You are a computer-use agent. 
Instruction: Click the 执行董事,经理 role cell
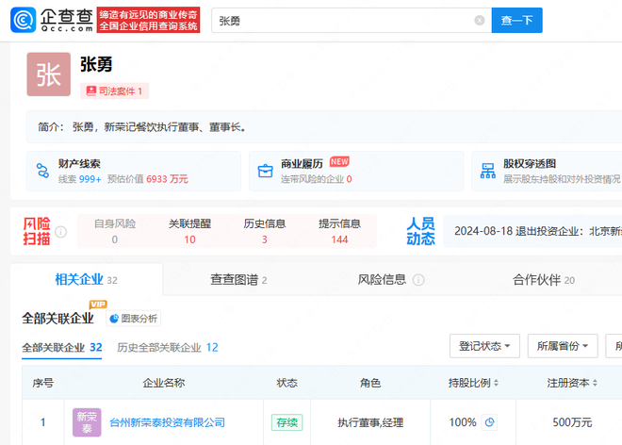[370, 422]
